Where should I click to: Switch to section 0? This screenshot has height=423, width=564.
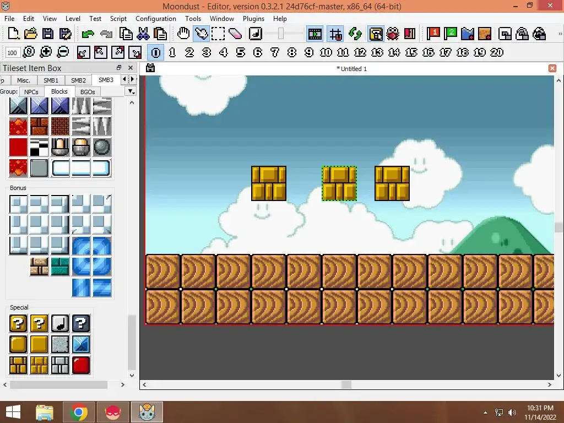pos(156,52)
